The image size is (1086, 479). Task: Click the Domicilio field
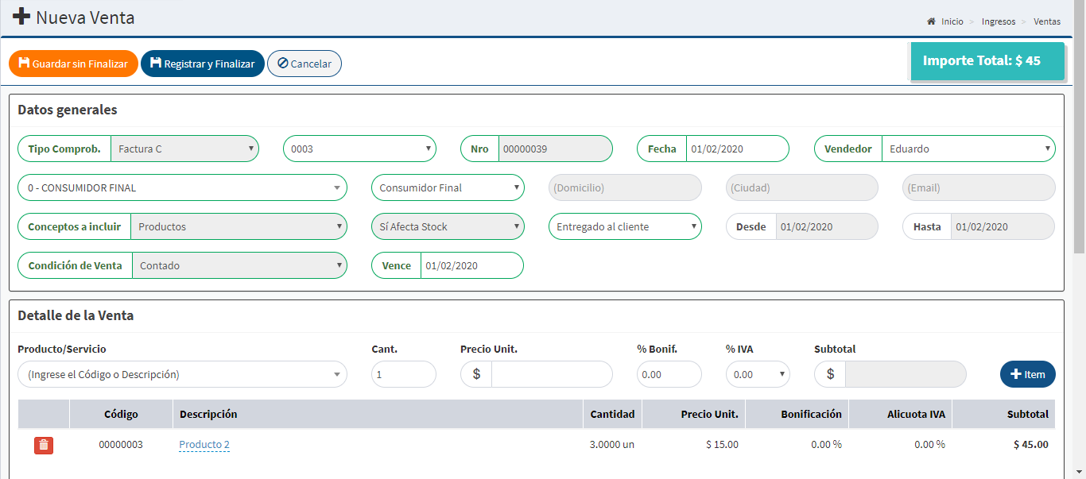pos(625,187)
